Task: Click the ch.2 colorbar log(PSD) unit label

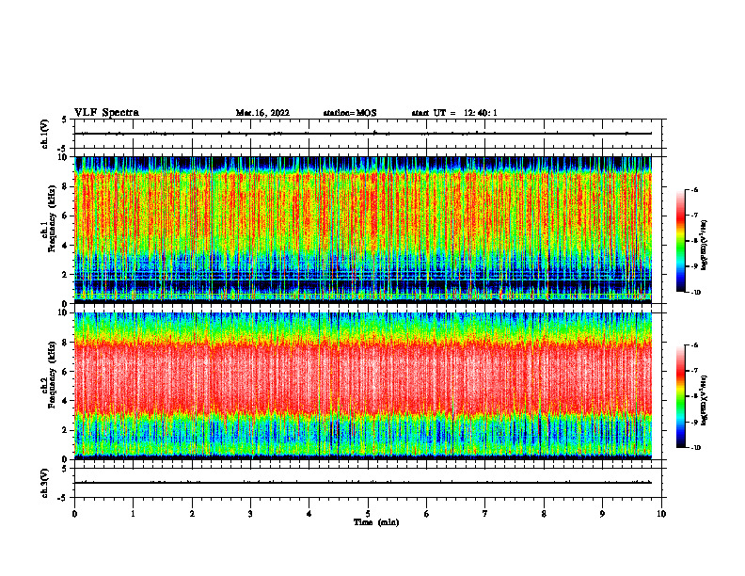Action: (x=705, y=400)
